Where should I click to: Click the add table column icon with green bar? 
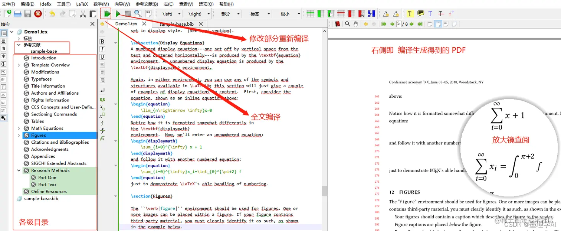coord(321,14)
